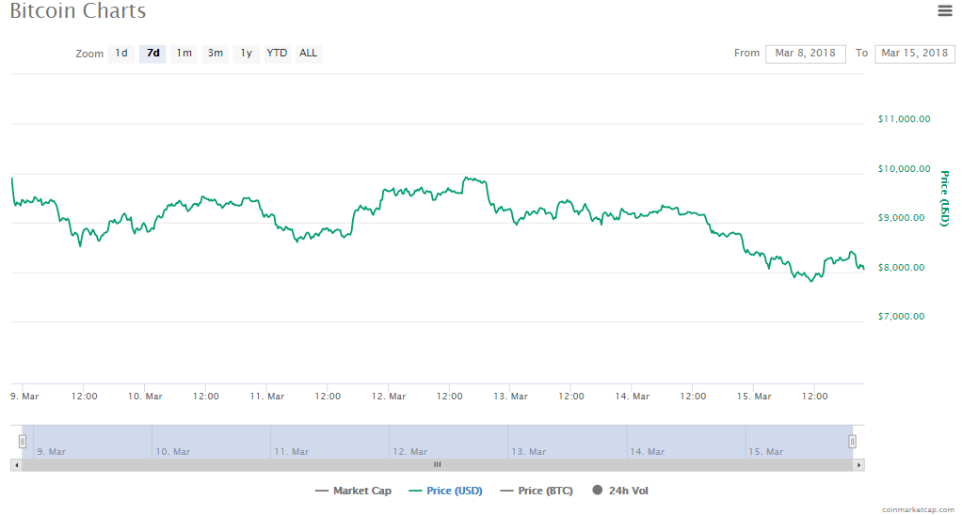This screenshot has height=515, width=962.
Task: Open the To date field Mar 15, 2018
Action: (915, 54)
